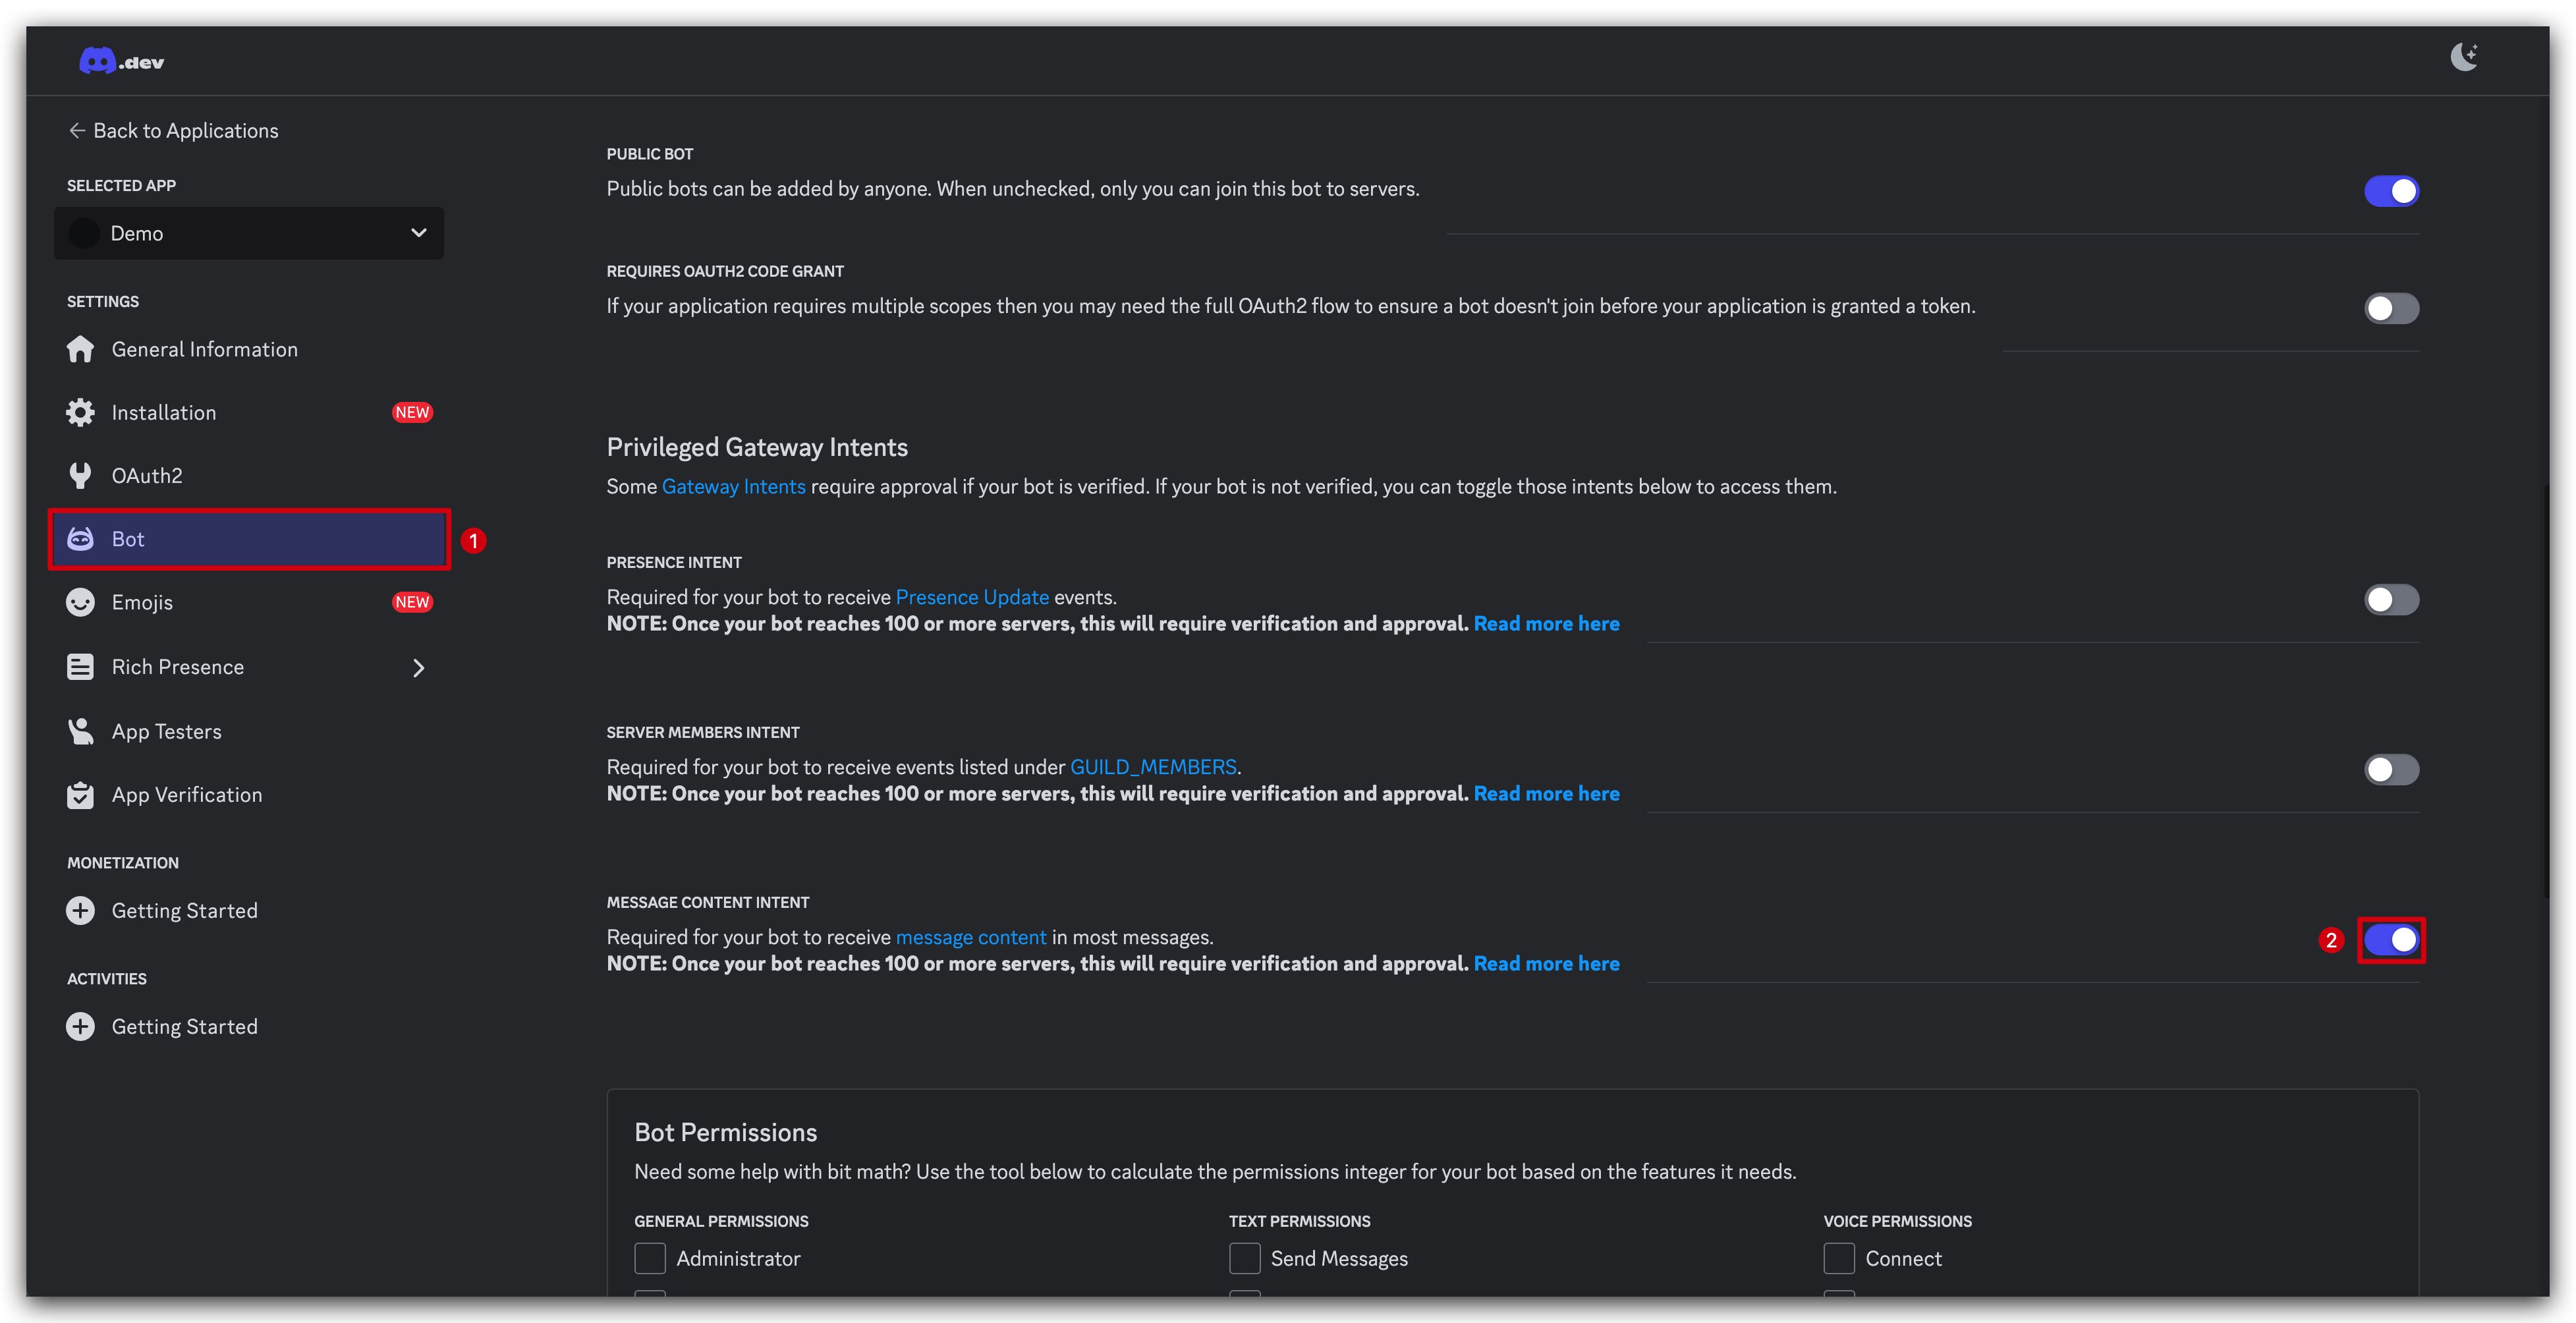Open the App Verification page
2576x1323 pixels.
249,795
